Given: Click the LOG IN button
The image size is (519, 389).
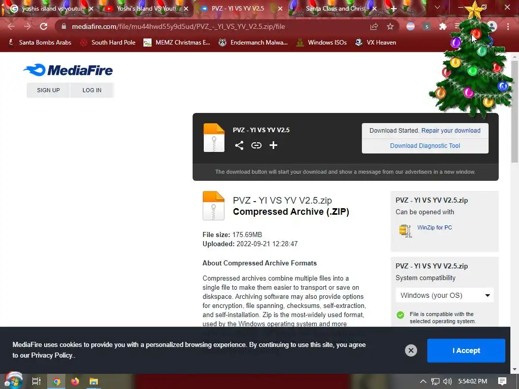Looking at the screenshot, I should point(92,90).
